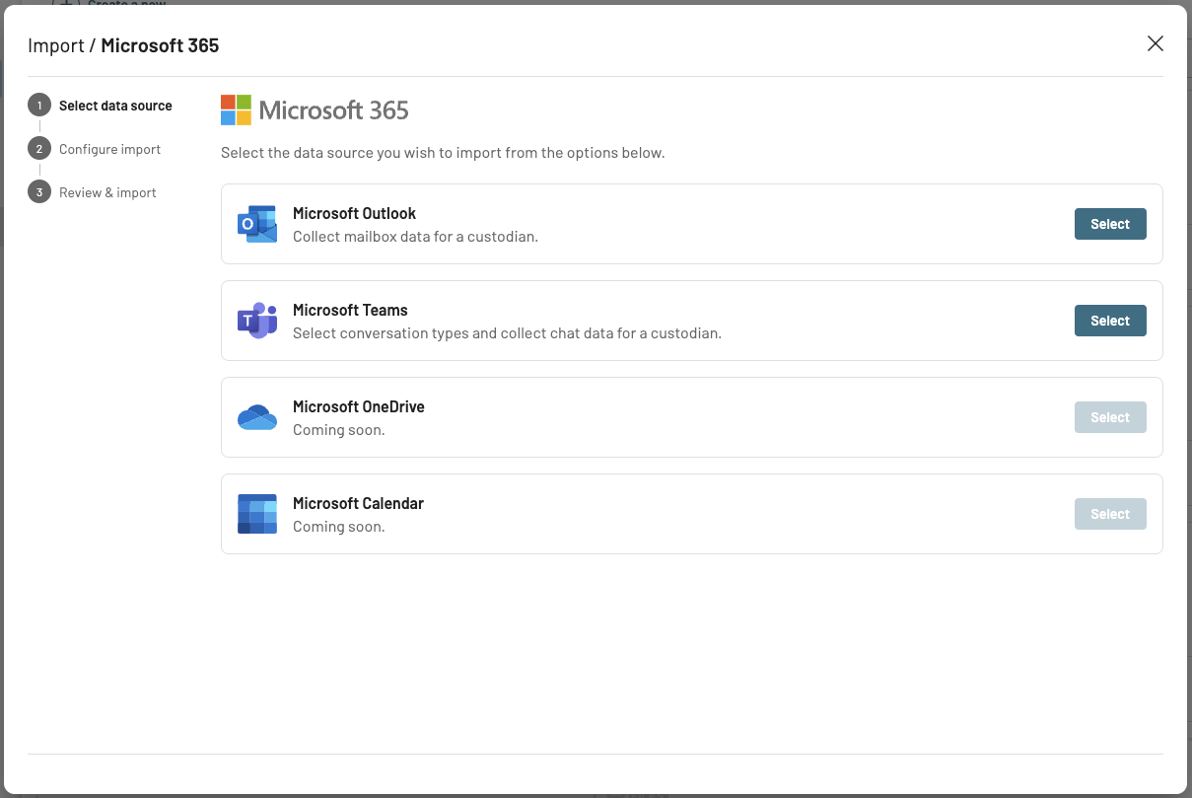Close the Import dialog with X
This screenshot has width=1192, height=798.
click(1156, 43)
